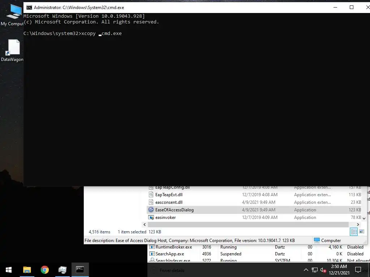Open the network status tray icon

(x=315, y=270)
